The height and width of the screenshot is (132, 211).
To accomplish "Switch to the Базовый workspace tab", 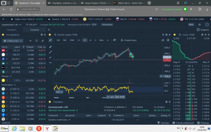I will 35,30.
